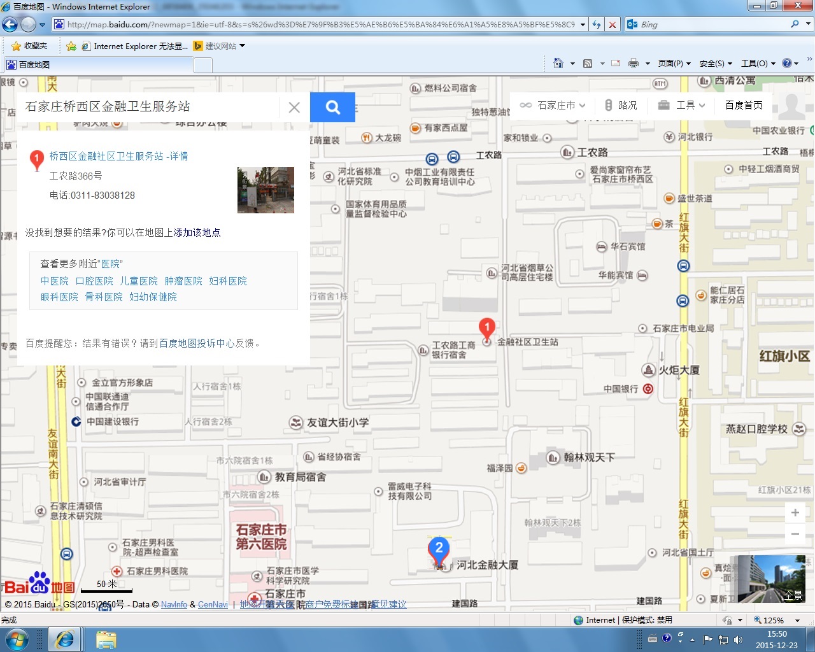Select nearby 肿瘤医院 link
Image resolution: width=815 pixels, height=652 pixels.
point(183,281)
